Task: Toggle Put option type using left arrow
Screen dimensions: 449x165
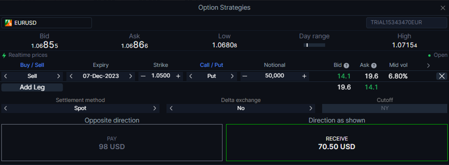Action: 191,76
